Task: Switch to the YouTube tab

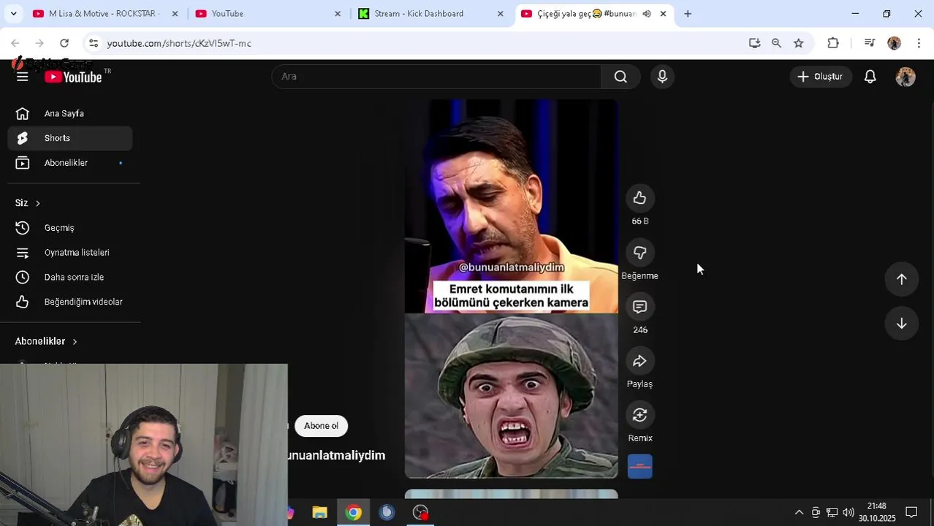Action: pos(266,14)
